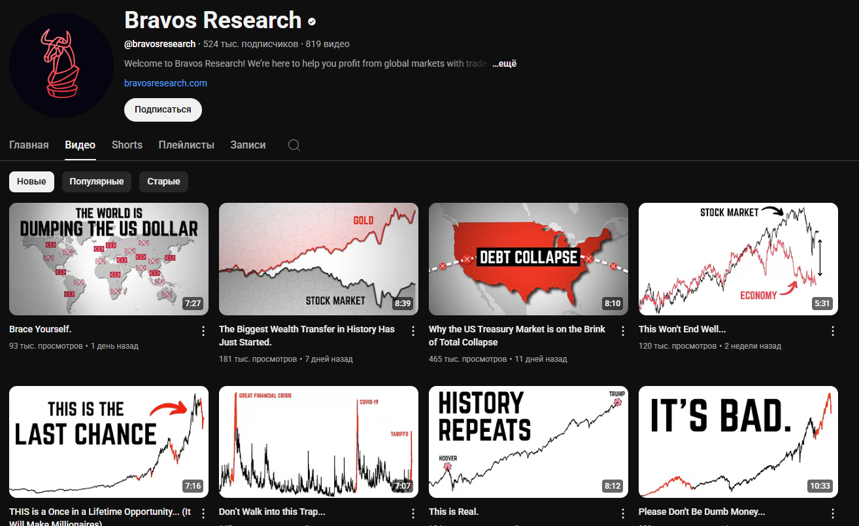
Task: Open 'The Biggest Wealth Transfer in History' title
Action: (307, 336)
